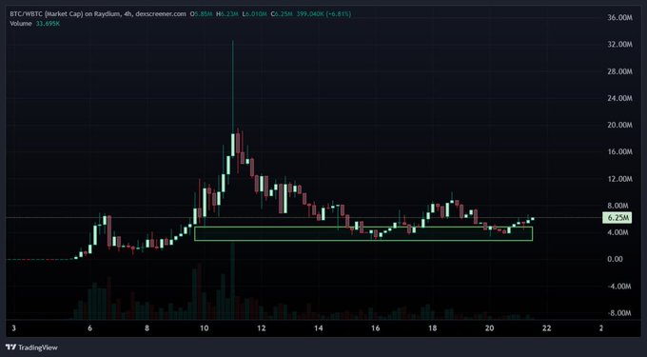This screenshot has width=647, height=357.
Task: Click the 12.00M price axis label
Action: click(x=620, y=179)
